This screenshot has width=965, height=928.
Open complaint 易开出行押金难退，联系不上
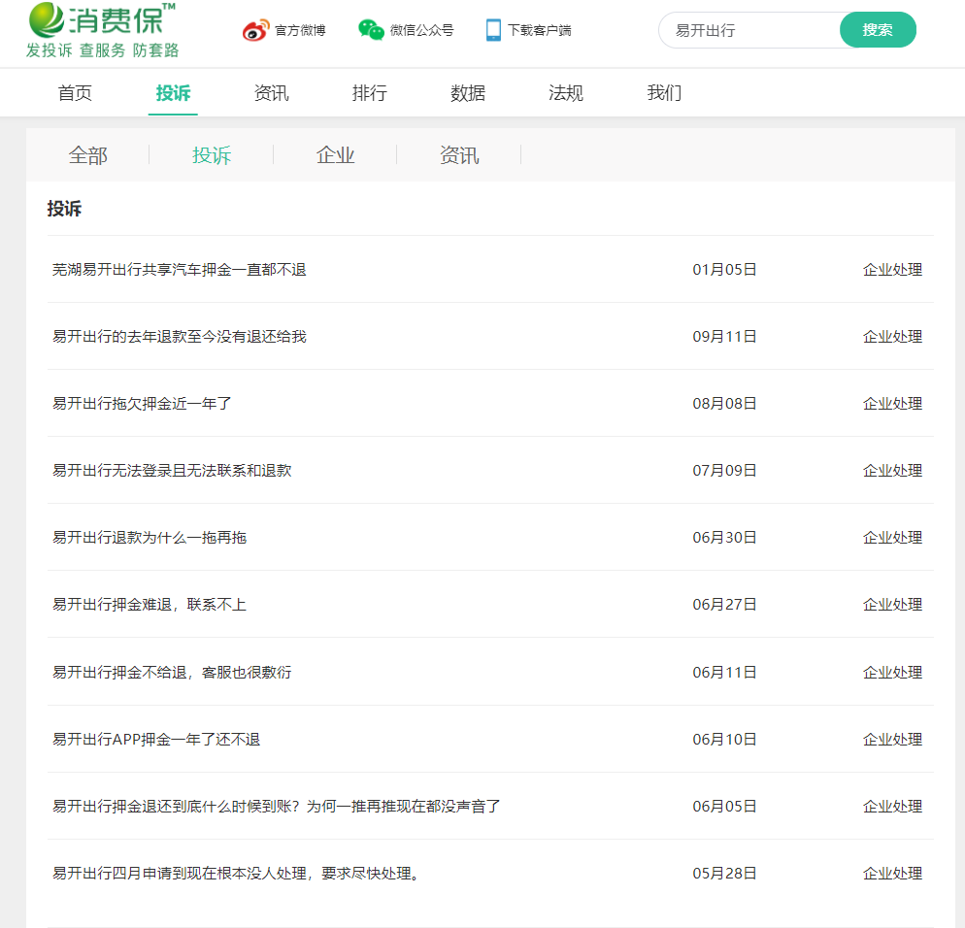click(x=149, y=605)
